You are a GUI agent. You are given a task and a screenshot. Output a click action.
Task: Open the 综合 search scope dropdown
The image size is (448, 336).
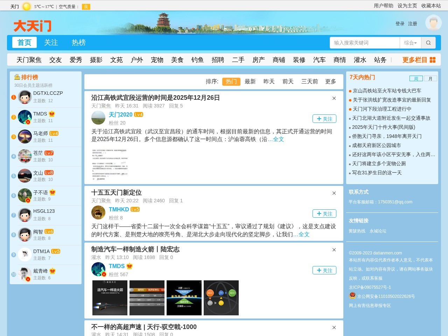(x=411, y=42)
